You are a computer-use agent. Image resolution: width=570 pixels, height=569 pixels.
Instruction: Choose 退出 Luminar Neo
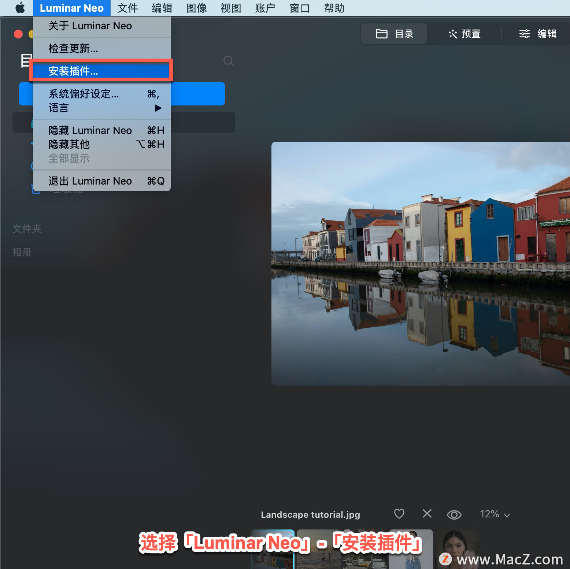click(x=102, y=181)
